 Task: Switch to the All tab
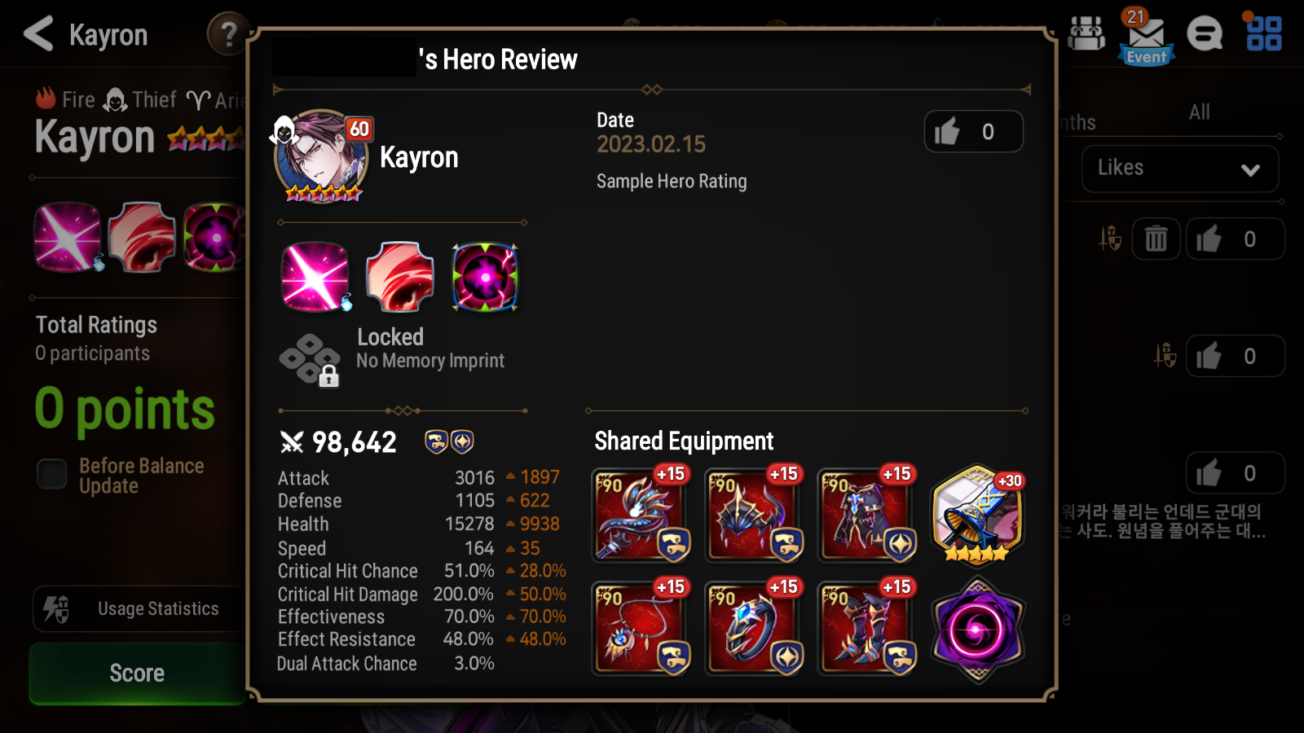(x=1199, y=112)
